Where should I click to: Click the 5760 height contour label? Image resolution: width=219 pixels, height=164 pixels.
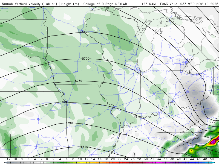(63, 102)
